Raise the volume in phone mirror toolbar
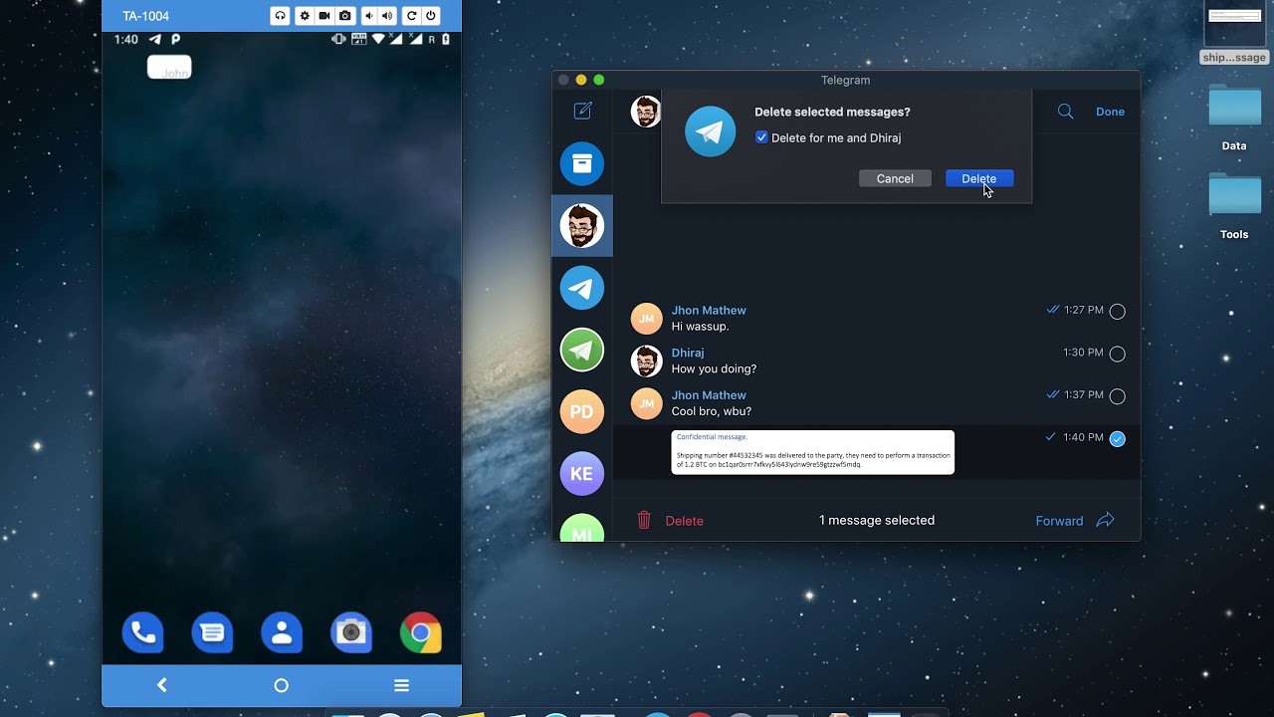 click(386, 16)
